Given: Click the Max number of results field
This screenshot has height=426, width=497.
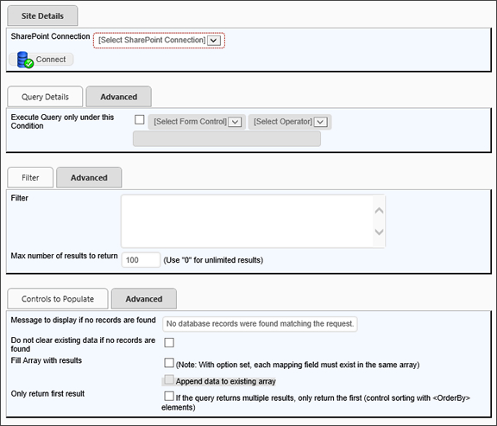Looking at the screenshot, I should 141,260.
